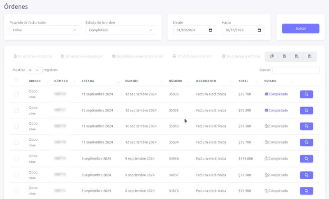Click the created date 5 septiembre 2024

tap(96, 191)
